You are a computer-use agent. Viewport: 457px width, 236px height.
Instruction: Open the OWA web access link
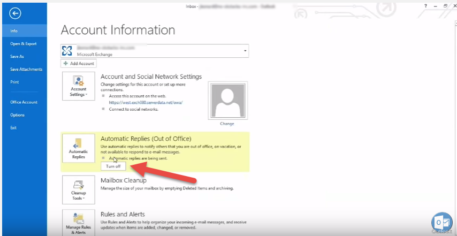[146, 103]
